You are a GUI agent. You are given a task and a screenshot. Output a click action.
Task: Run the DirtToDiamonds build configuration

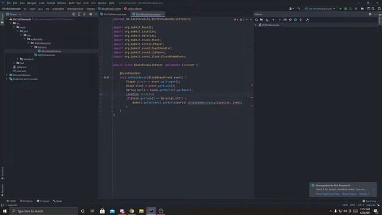[x=340, y=8]
